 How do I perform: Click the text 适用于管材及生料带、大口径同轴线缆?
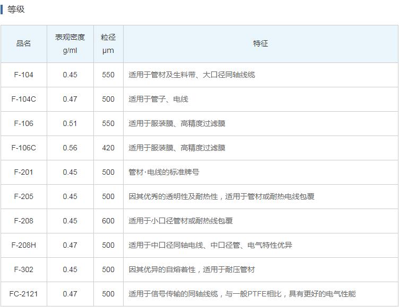192,75
